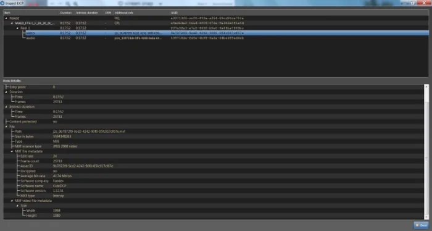Click the Inspect DCP title bar app icon

(x=2, y=3)
